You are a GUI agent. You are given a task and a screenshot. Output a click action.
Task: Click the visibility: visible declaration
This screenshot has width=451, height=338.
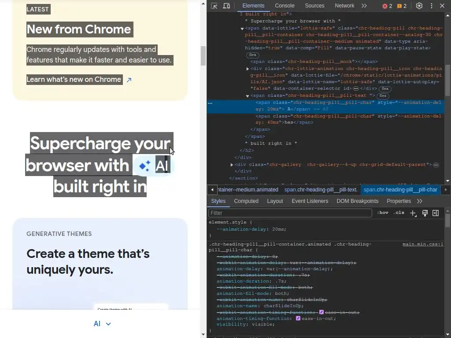[246, 324]
